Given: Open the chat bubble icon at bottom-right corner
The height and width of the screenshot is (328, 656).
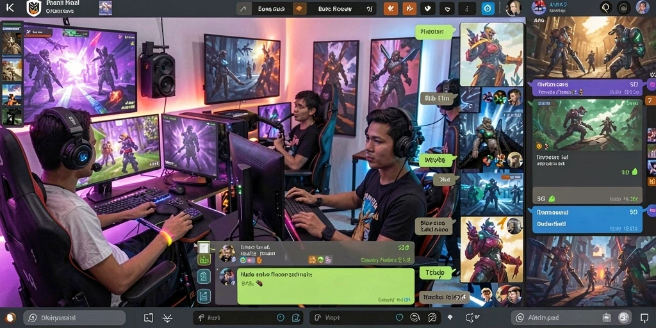Looking at the screenshot, I should pos(644,318).
